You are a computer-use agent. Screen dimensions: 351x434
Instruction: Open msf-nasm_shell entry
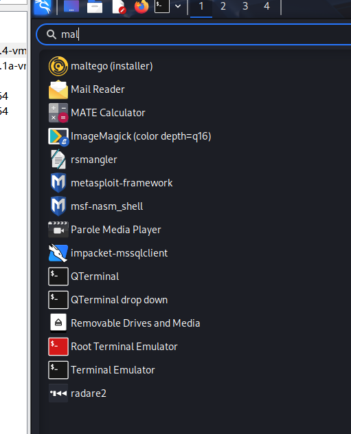coord(106,206)
